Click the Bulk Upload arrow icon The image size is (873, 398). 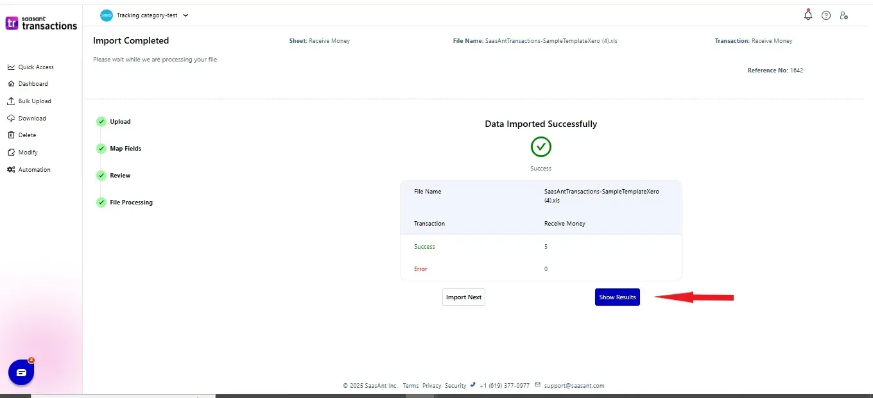11,101
